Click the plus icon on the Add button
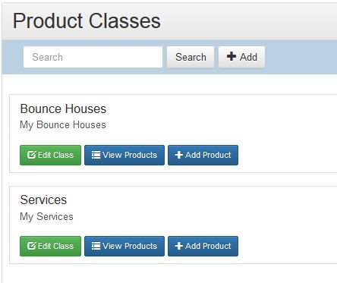The image size is (337, 283). click(x=231, y=56)
